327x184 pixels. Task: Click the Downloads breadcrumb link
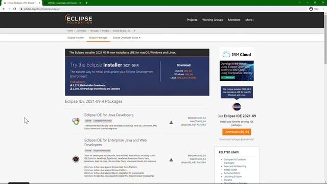coord(81,31)
